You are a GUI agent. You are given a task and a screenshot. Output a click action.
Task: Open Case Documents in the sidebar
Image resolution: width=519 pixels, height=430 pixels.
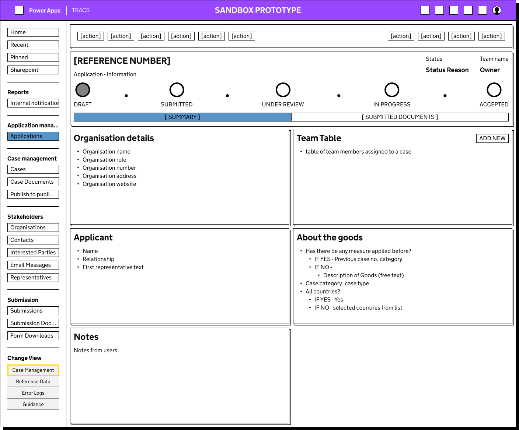click(33, 182)
